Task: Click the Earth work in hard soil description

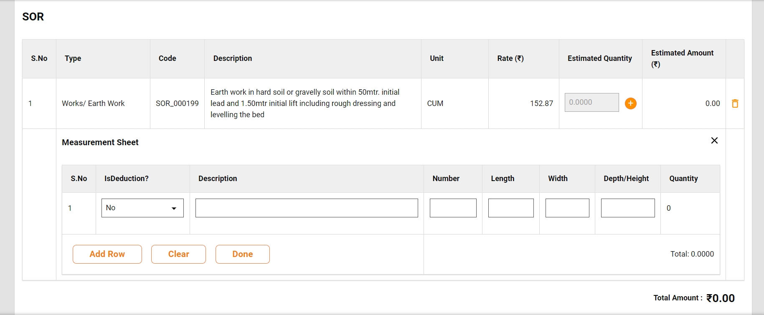Action: pos(305,103)
